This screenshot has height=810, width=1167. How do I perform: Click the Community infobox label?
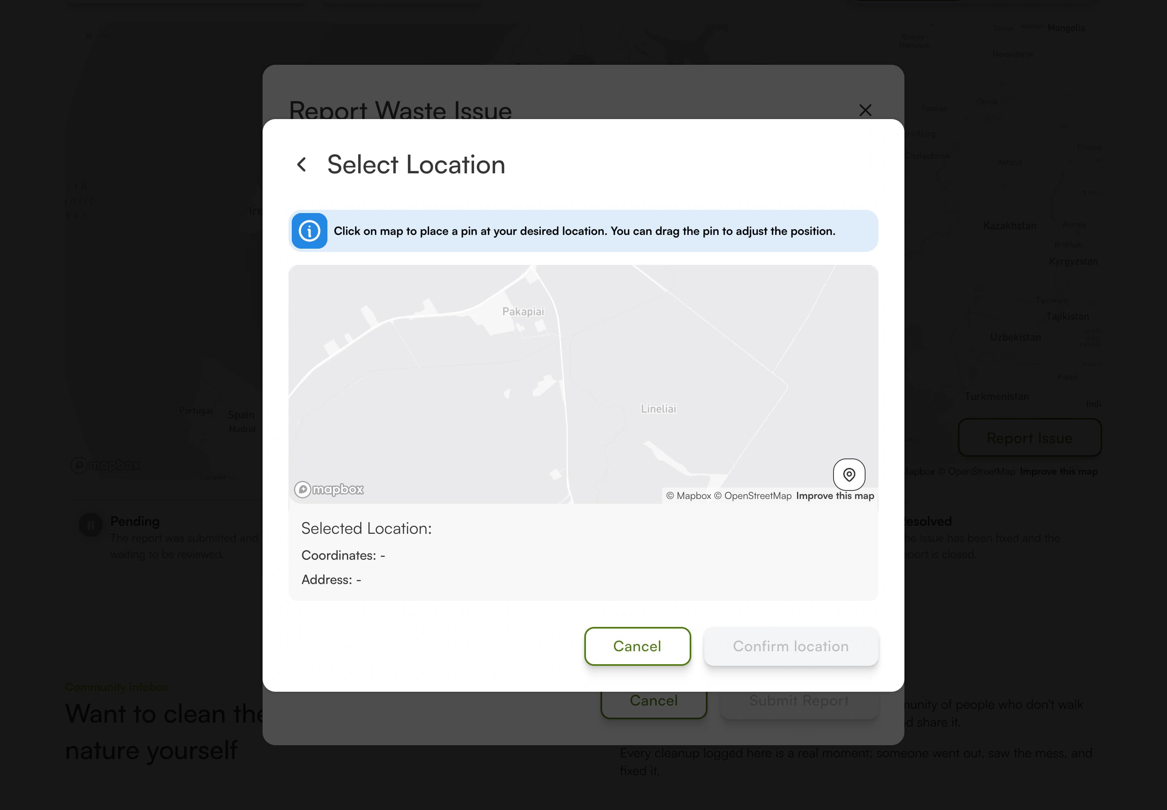pos(117,687)
